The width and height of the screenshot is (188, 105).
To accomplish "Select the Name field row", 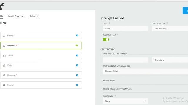I will 41,36.
